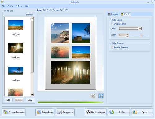Minimize the CollageIt window
The height and width of the screenshot is (119, 155).
(x=148, y=2)
